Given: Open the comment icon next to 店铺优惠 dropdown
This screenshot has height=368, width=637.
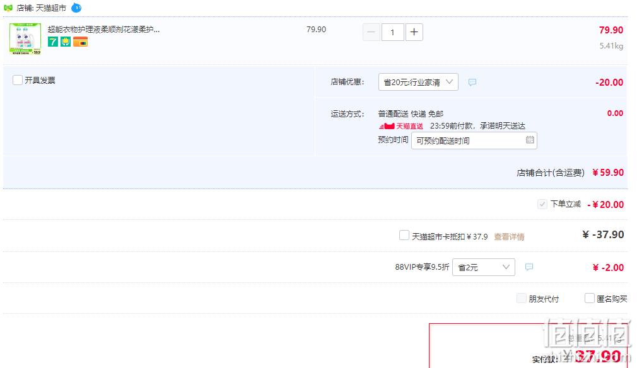Looking at the screenshot, I should [x=472, y=83].
